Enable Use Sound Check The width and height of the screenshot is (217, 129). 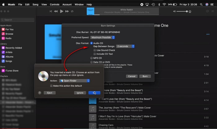95,50
